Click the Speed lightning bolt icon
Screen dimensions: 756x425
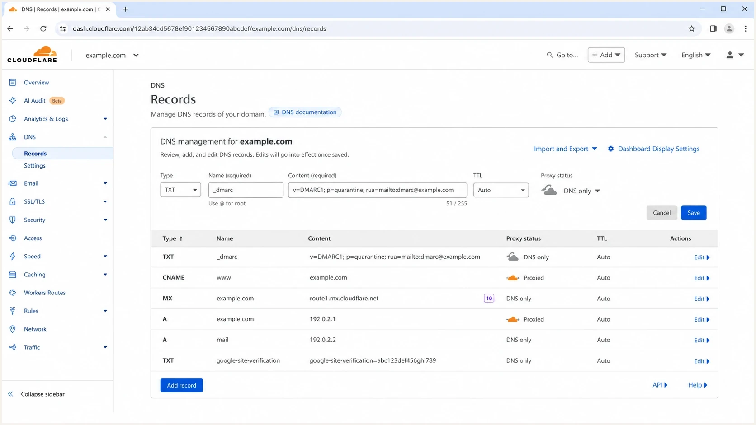13,256
